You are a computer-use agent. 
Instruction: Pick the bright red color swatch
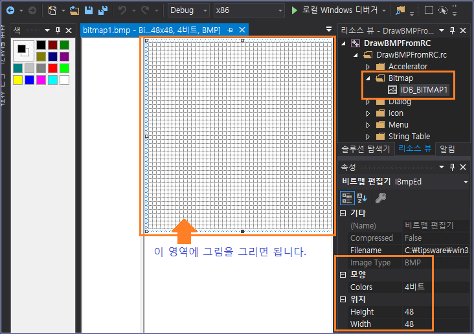pos(53,69)
